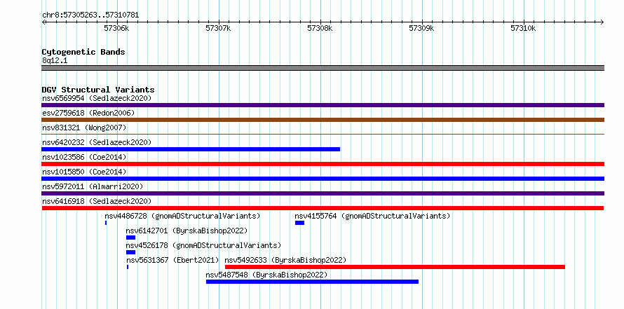624x309 pixels.
Task: Click the 57308k ruler tick label
Action: (320, 28)
